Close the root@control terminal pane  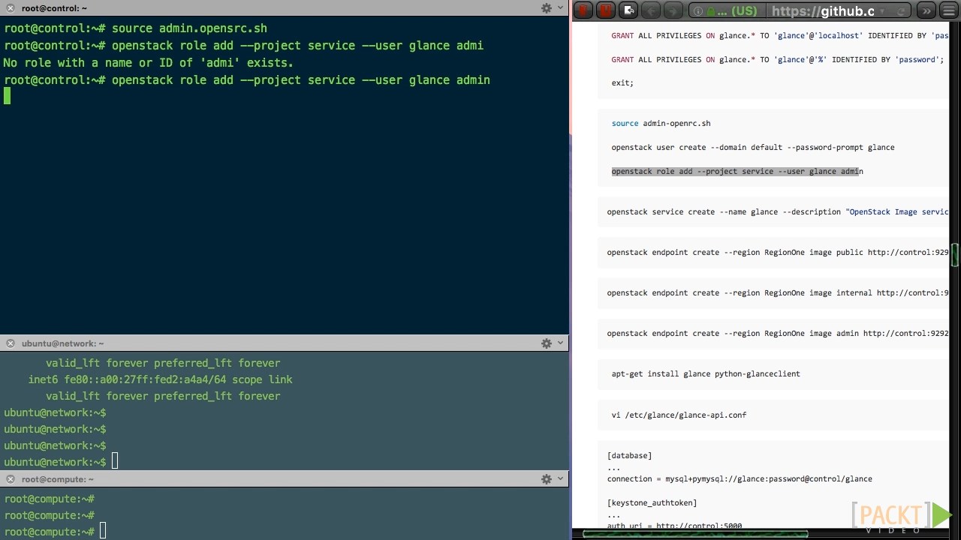point(11,8)
